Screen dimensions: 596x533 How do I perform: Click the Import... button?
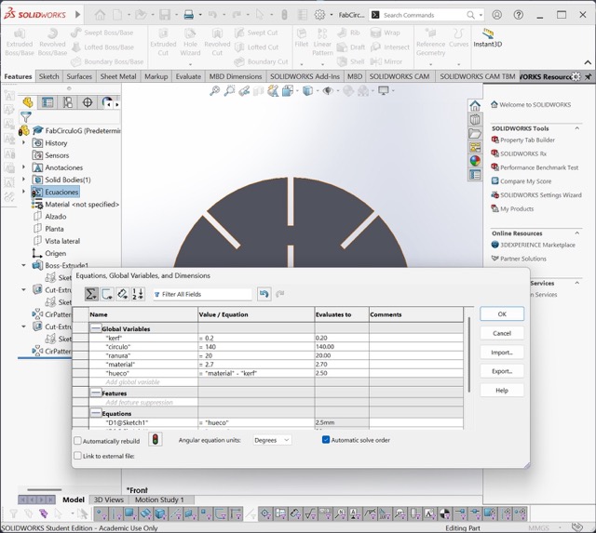(x=501, y=353)
